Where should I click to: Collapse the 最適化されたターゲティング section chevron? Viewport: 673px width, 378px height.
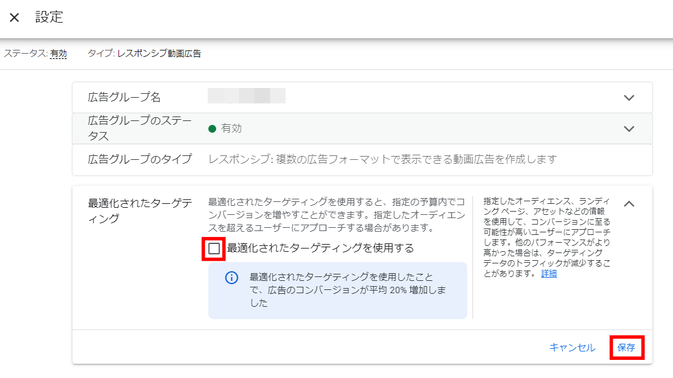click(x=628, y=204)
